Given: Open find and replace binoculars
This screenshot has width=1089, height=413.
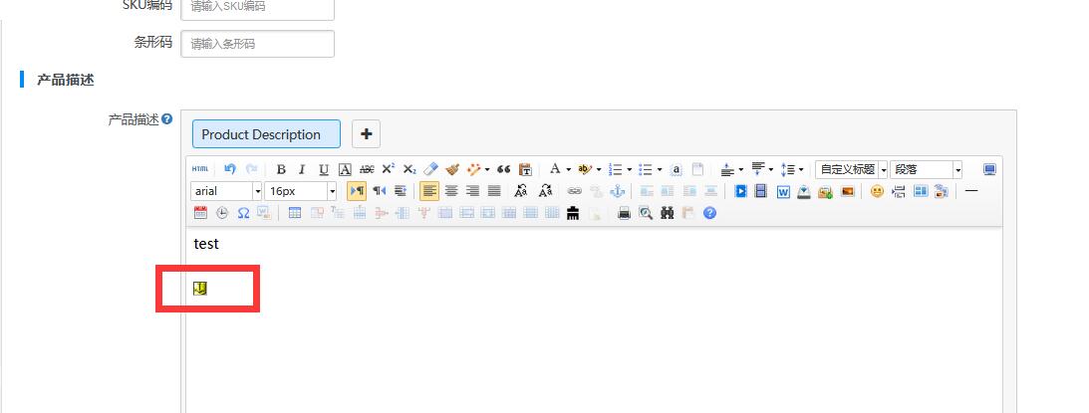Looking at the screenshot, I should [667, 213].
